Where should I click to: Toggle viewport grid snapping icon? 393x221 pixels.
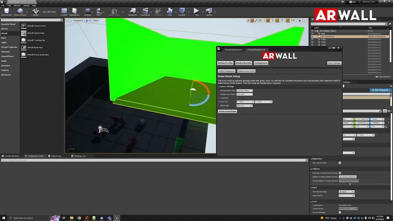268,21
